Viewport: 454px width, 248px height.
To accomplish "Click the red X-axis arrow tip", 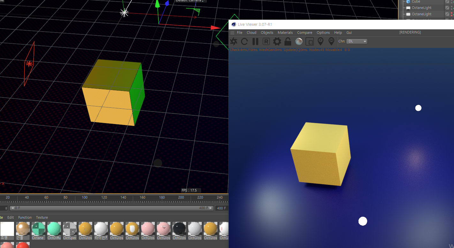I will (x=216, y=27).
